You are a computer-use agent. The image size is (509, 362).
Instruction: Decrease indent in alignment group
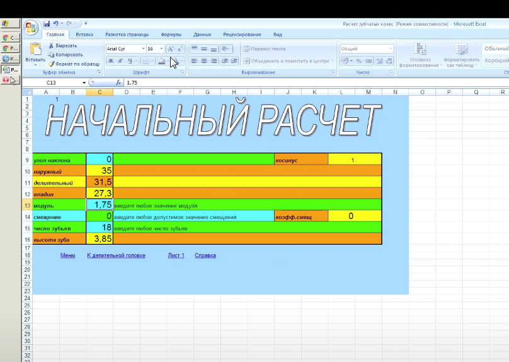pyautogui.click(x=225, y=61)
